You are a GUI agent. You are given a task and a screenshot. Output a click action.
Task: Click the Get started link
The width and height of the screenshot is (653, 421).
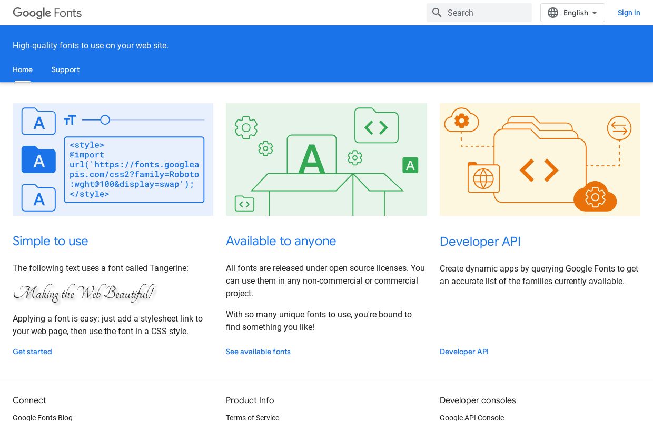tap(32, 352)
